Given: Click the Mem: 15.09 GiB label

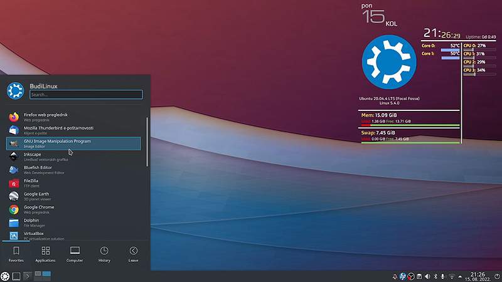Looking at the screenshot, I should 379,115.
